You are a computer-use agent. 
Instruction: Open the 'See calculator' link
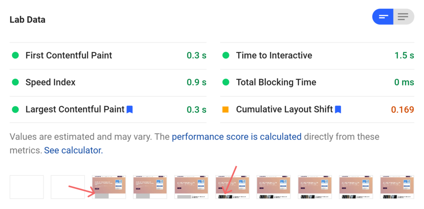[73, 150]
